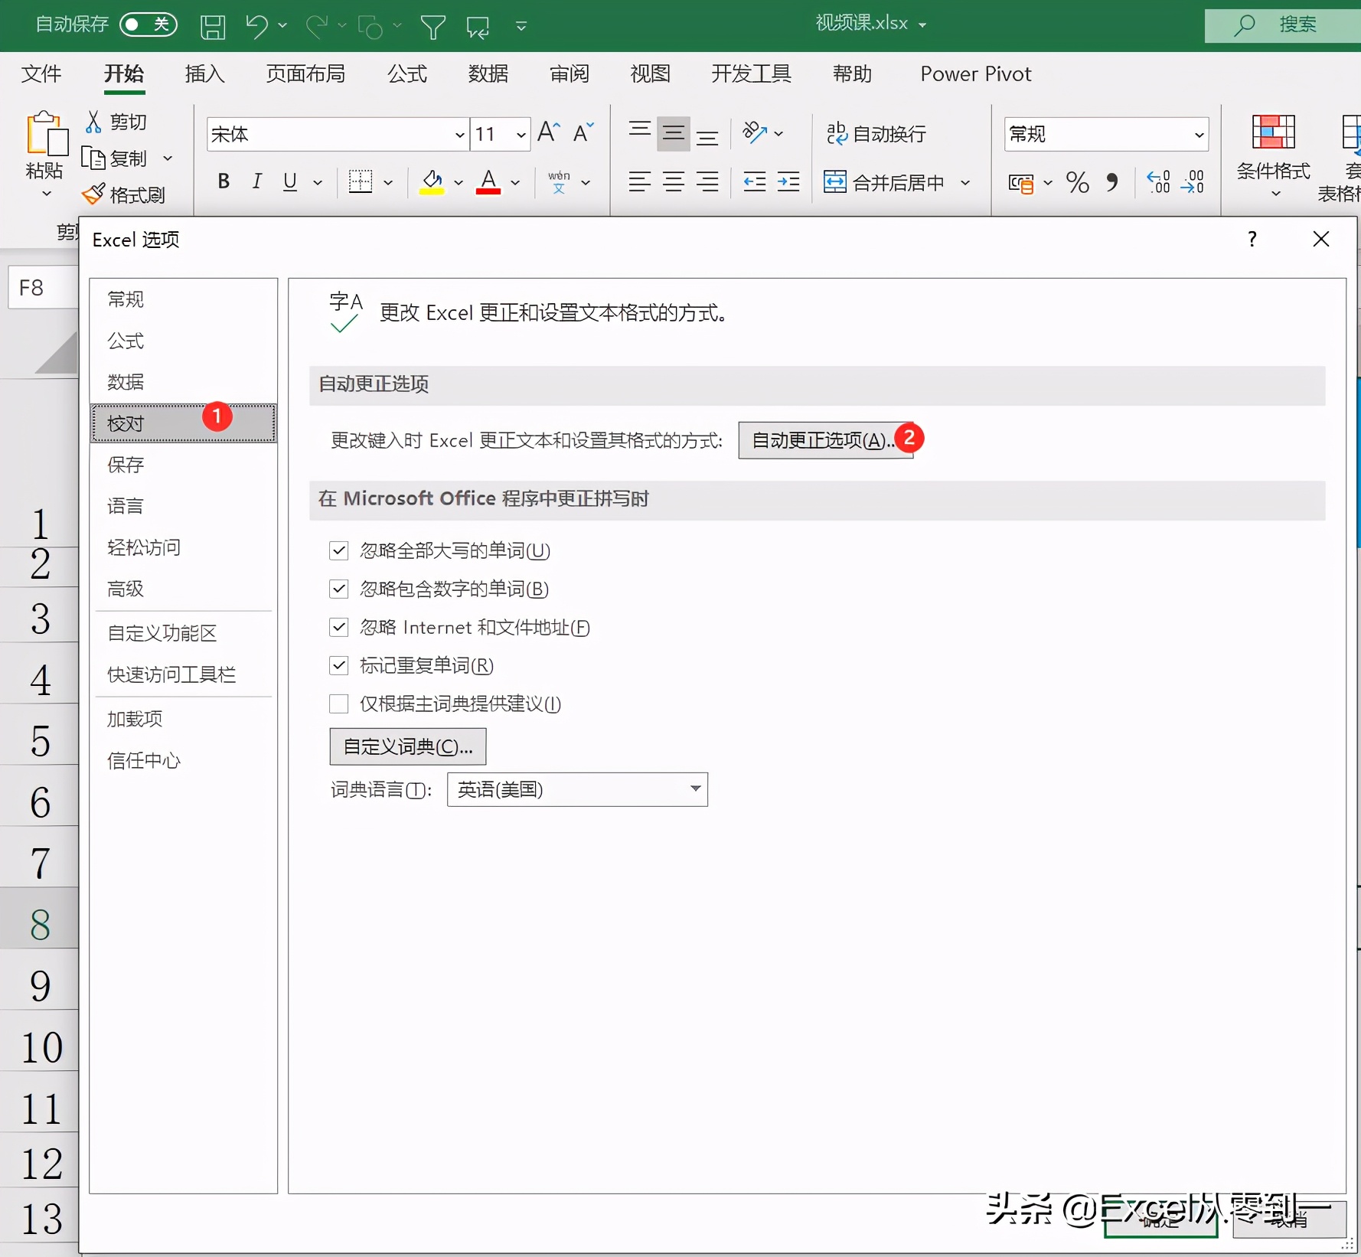Click the Cut scissors icon
This screenshot has width=1361, height=1257.
[x=93, y=121]
